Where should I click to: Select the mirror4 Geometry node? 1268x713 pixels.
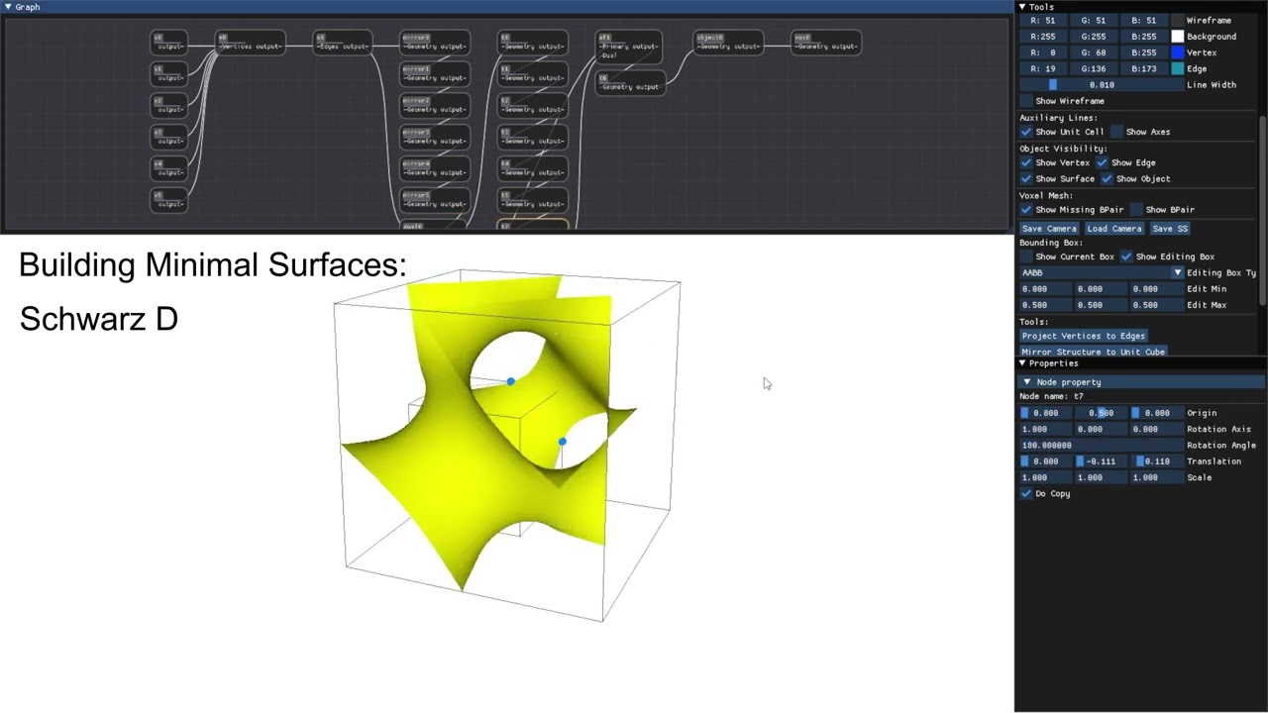[435, 168]
